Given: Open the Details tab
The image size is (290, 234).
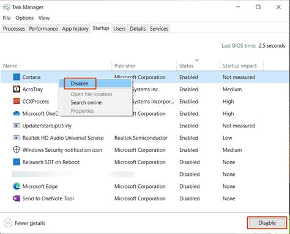Looking at the screenshot, I should tap(138, 29).
